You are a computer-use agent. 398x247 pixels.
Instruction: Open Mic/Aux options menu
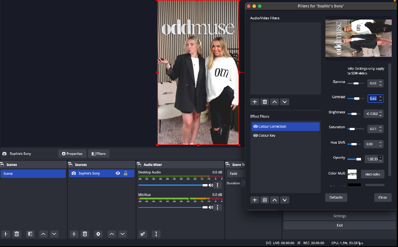pos(217,207)
